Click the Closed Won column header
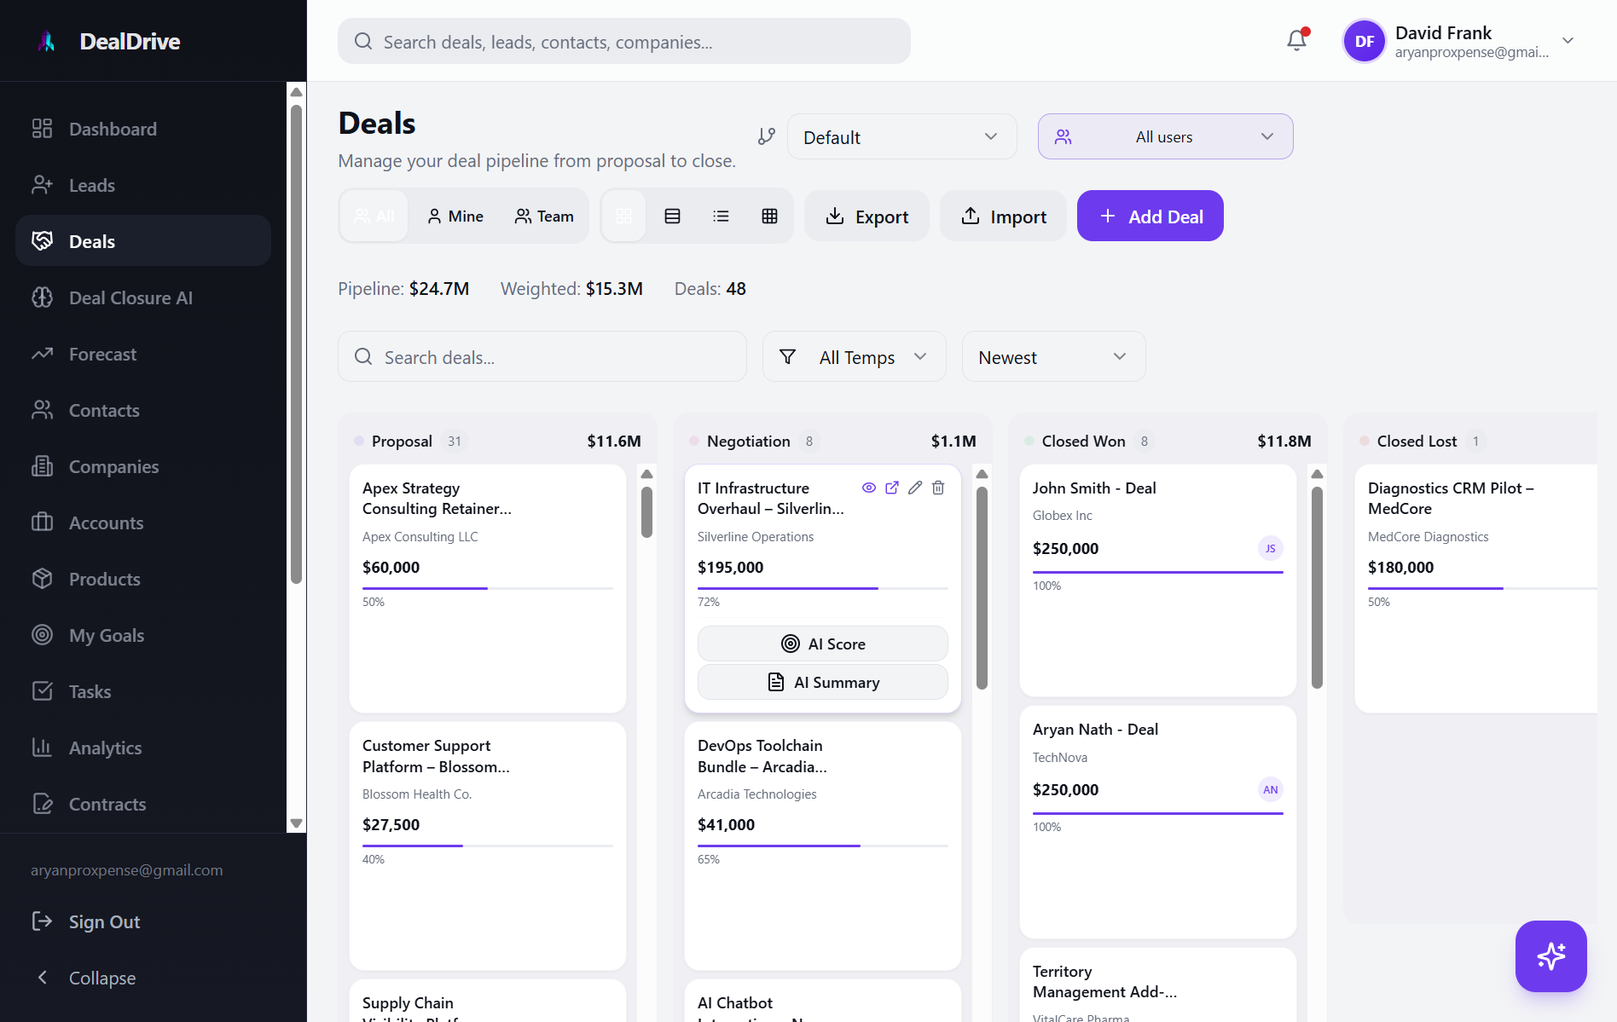 point(1168,441)
